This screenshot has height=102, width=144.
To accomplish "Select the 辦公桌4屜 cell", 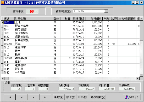I will pos(34,58).
